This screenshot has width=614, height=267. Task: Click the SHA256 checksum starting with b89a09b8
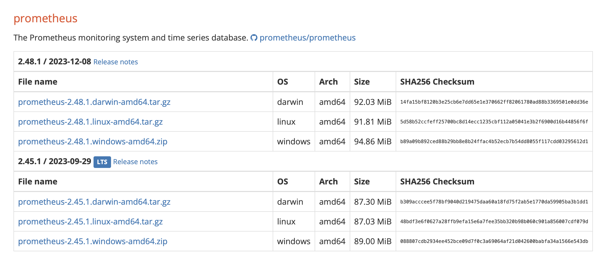point(494,141)
